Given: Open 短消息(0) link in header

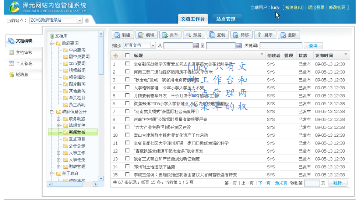Looking at the screenshot, I should 294,7.
